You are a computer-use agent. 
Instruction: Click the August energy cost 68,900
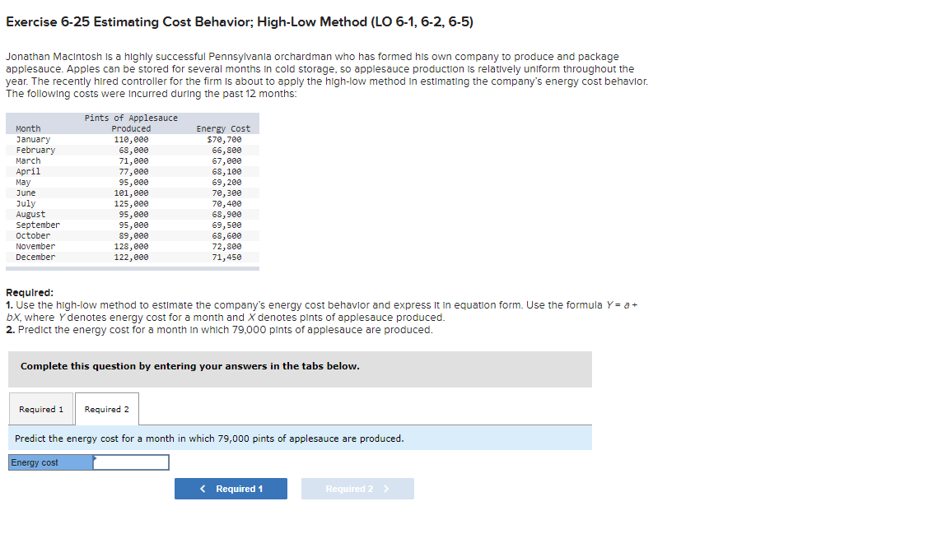pos(226,215)
